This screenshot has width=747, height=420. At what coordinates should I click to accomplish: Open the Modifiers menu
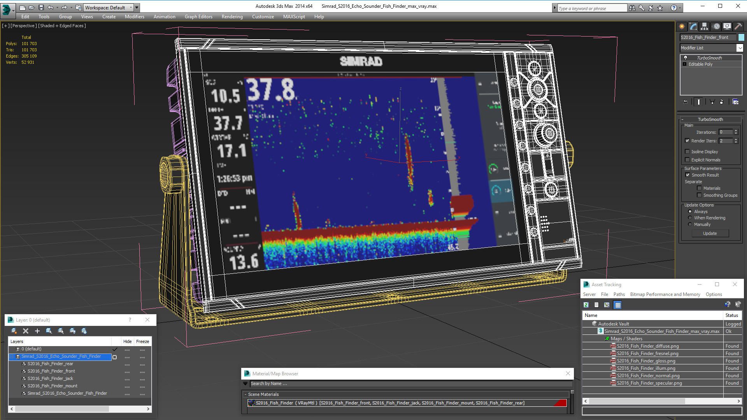pos(134,17)
